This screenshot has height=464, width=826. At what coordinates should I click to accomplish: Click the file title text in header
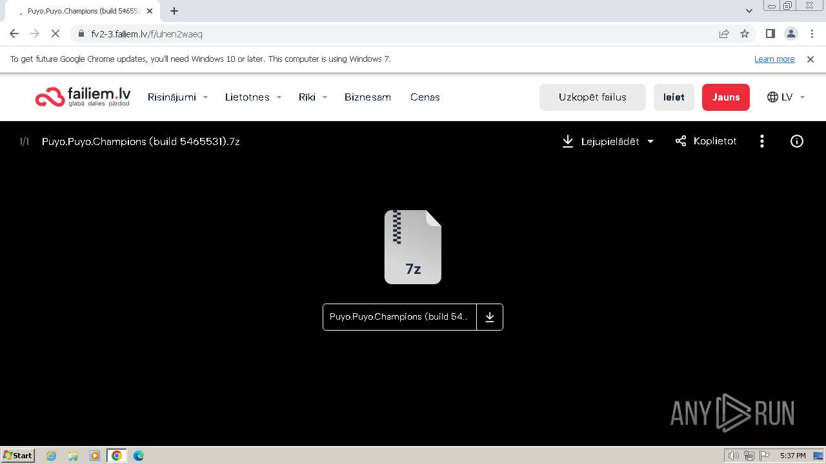point(141,142)
